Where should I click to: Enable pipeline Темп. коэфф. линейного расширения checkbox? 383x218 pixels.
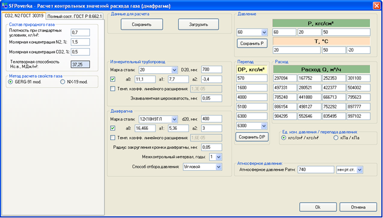[113, 89]
